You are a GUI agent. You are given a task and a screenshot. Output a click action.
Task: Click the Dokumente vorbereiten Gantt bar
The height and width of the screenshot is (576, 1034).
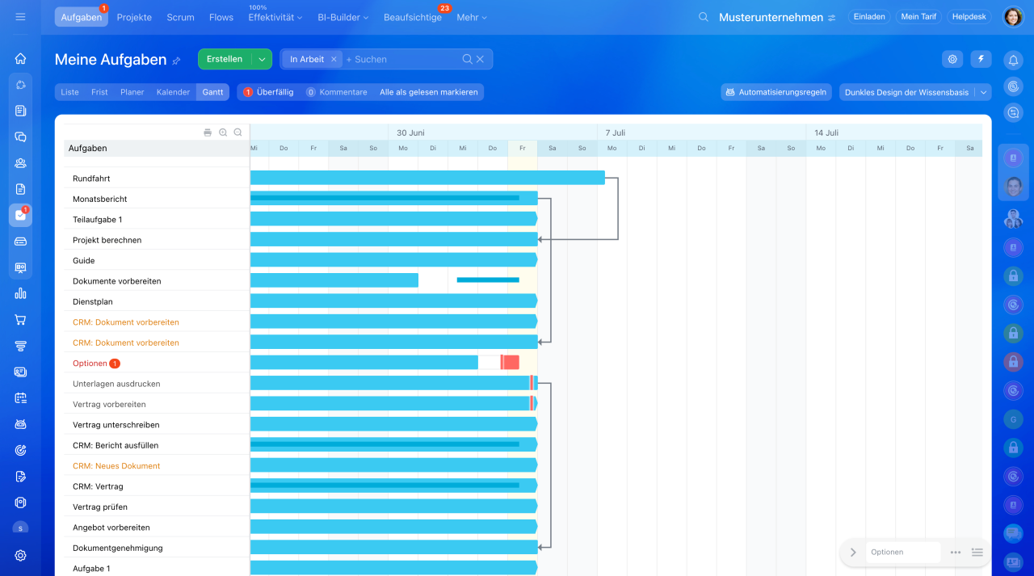[334, 280]
